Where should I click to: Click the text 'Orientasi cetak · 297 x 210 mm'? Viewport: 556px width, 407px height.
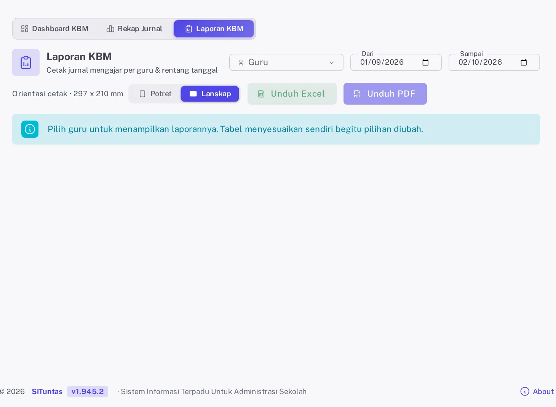(68, 94)
